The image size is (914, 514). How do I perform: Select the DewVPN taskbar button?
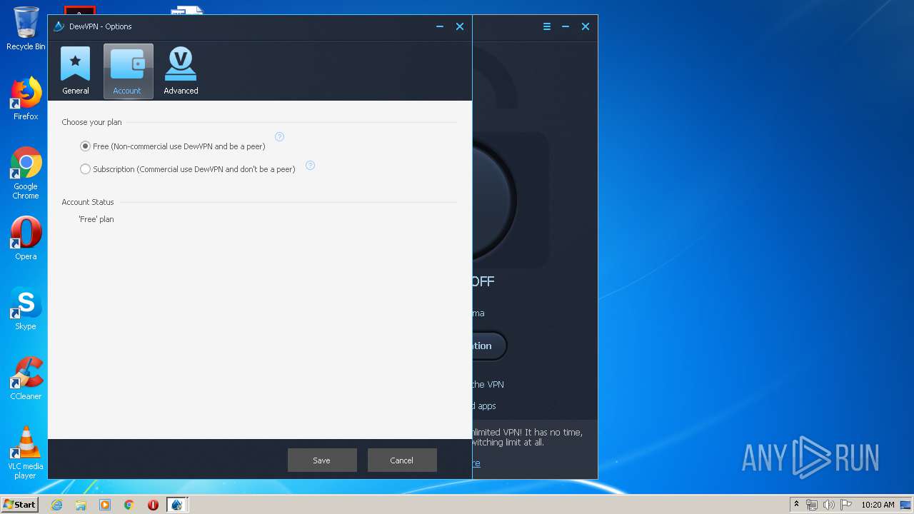point(177,505)
